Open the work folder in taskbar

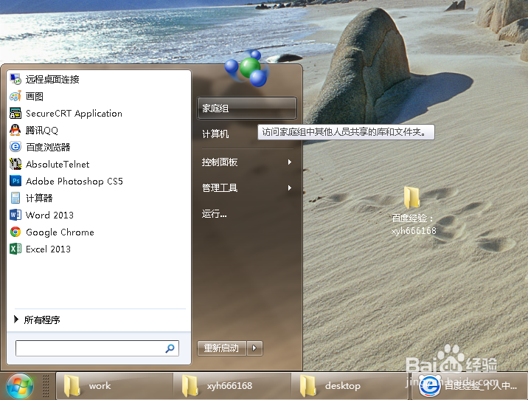tap(114, 386)
